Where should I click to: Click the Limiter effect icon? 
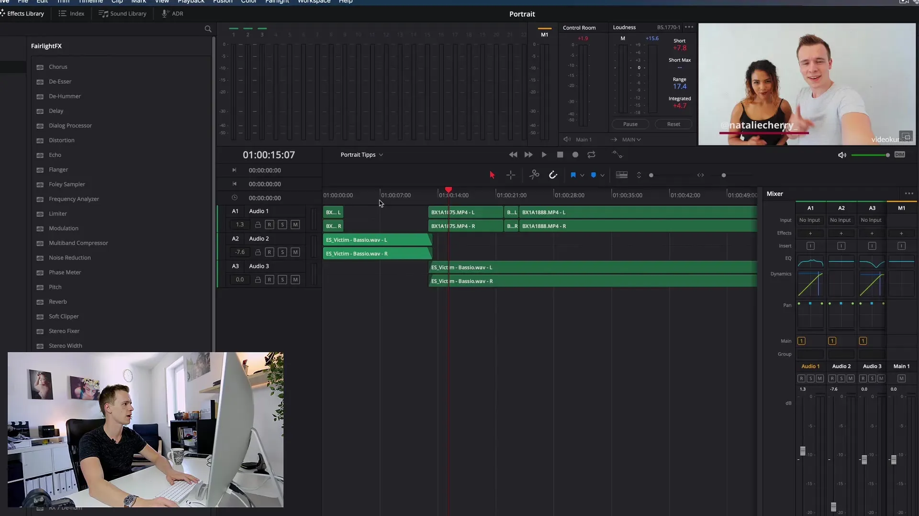(40, 214)
